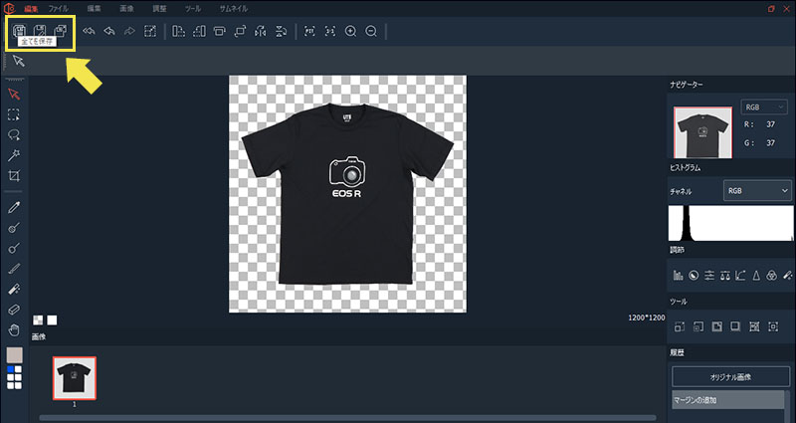
Task: Toggle the white background square option
Action: (x=52, y=319)
